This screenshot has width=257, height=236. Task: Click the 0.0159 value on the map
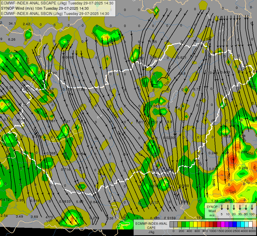(x=170, y=218)
